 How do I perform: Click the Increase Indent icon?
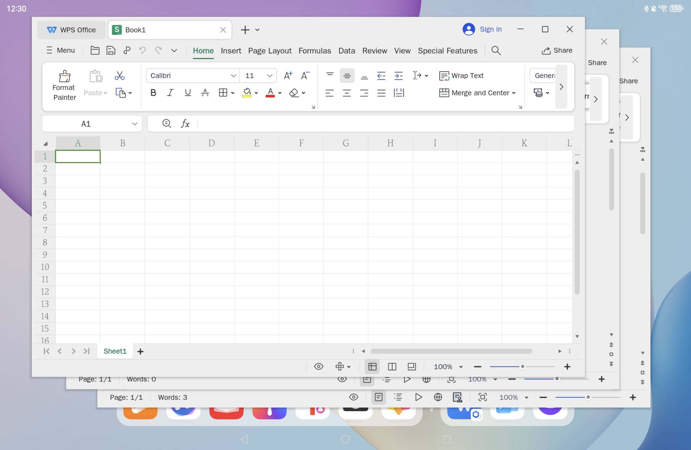398,75
